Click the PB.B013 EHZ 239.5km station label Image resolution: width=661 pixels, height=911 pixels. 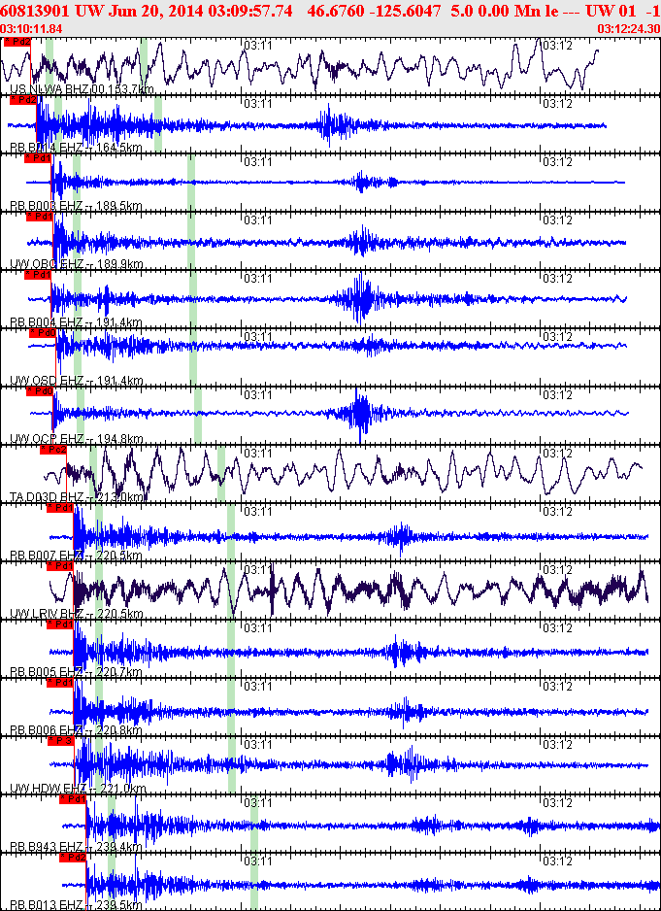(x=76, y=905)
